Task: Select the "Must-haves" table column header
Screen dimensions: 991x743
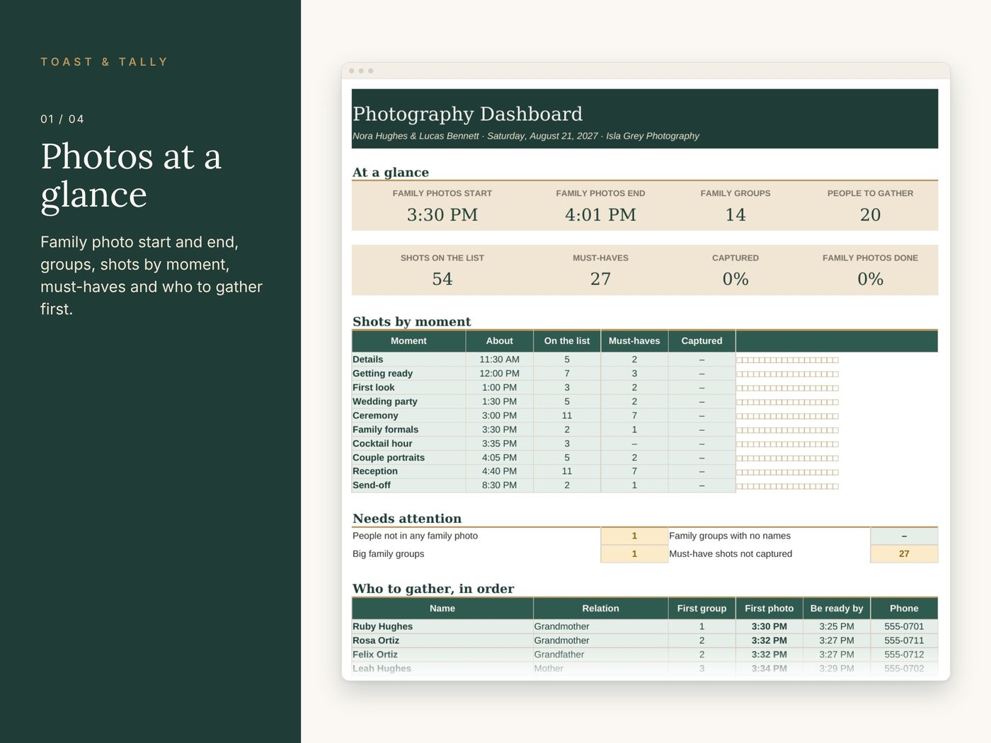Action: (634, 341)
